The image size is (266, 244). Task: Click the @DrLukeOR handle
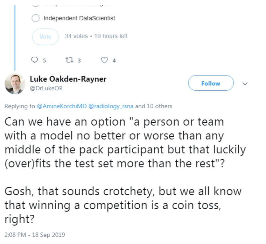pyautogui.click(x=46, y=89)
